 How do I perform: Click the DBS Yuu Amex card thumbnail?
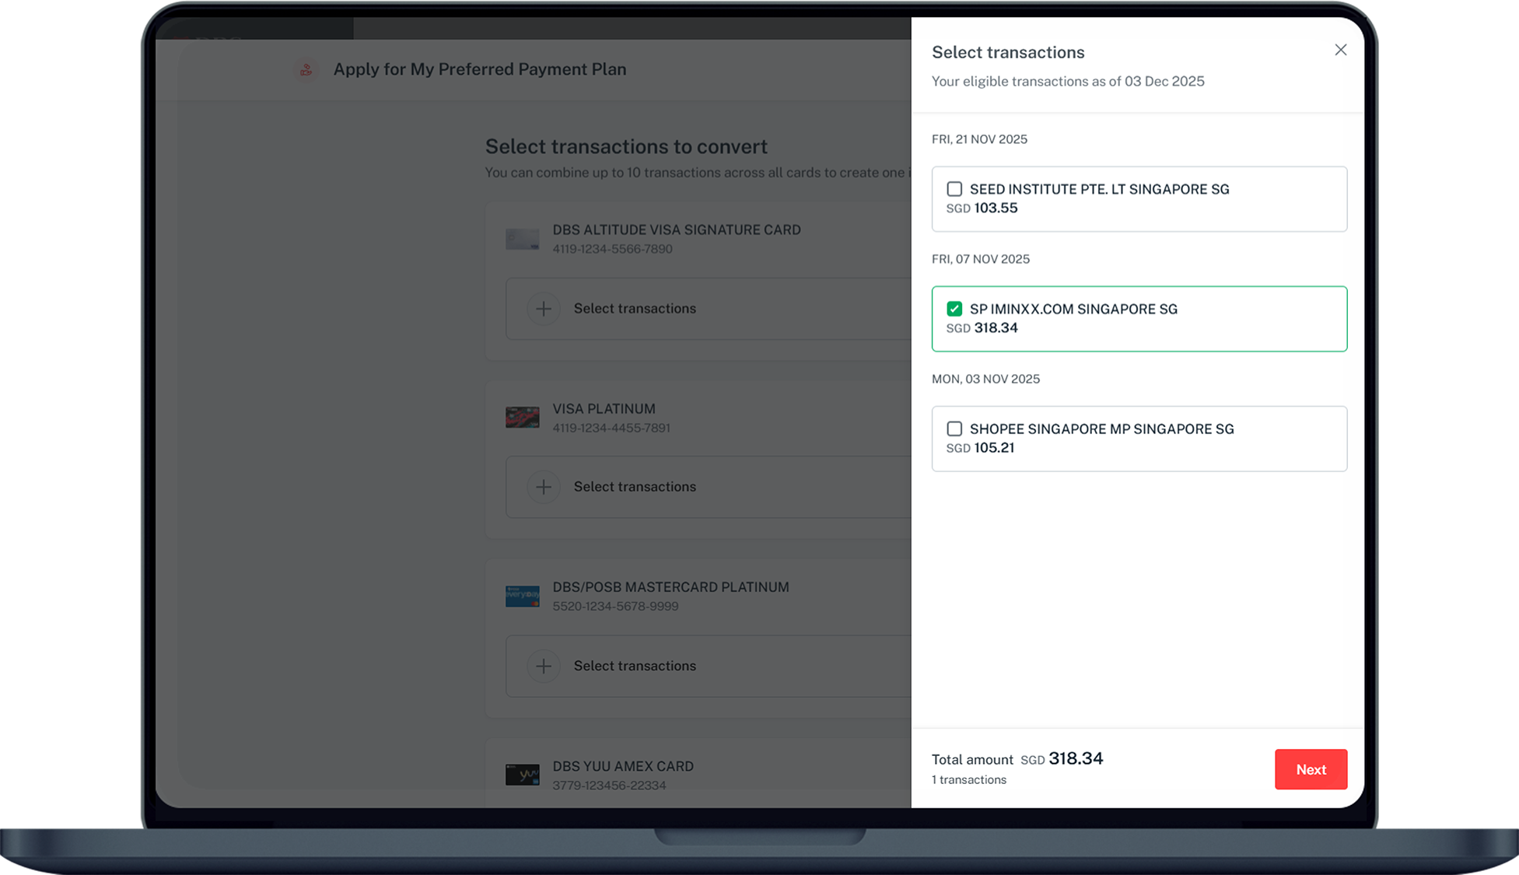coord(523,775)
